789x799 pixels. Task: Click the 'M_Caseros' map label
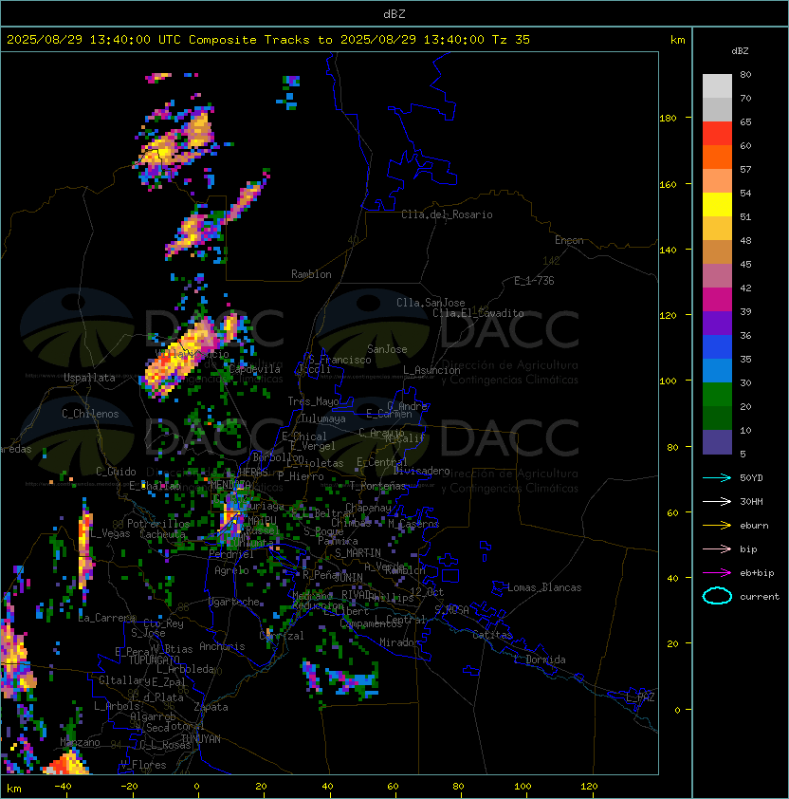click(413, 524)
